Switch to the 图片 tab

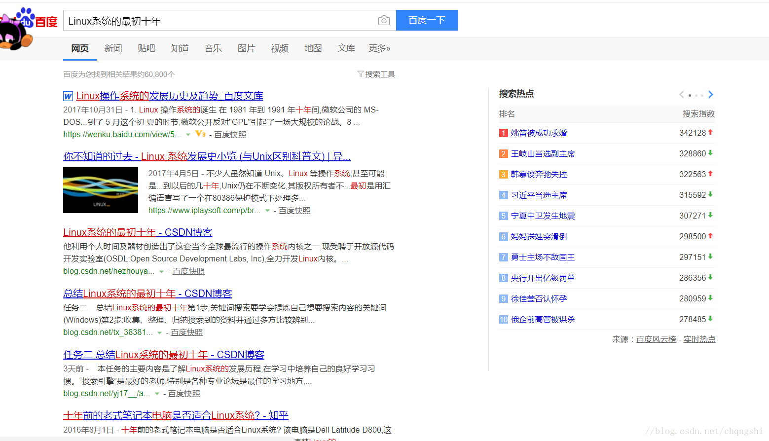[246, 48]
